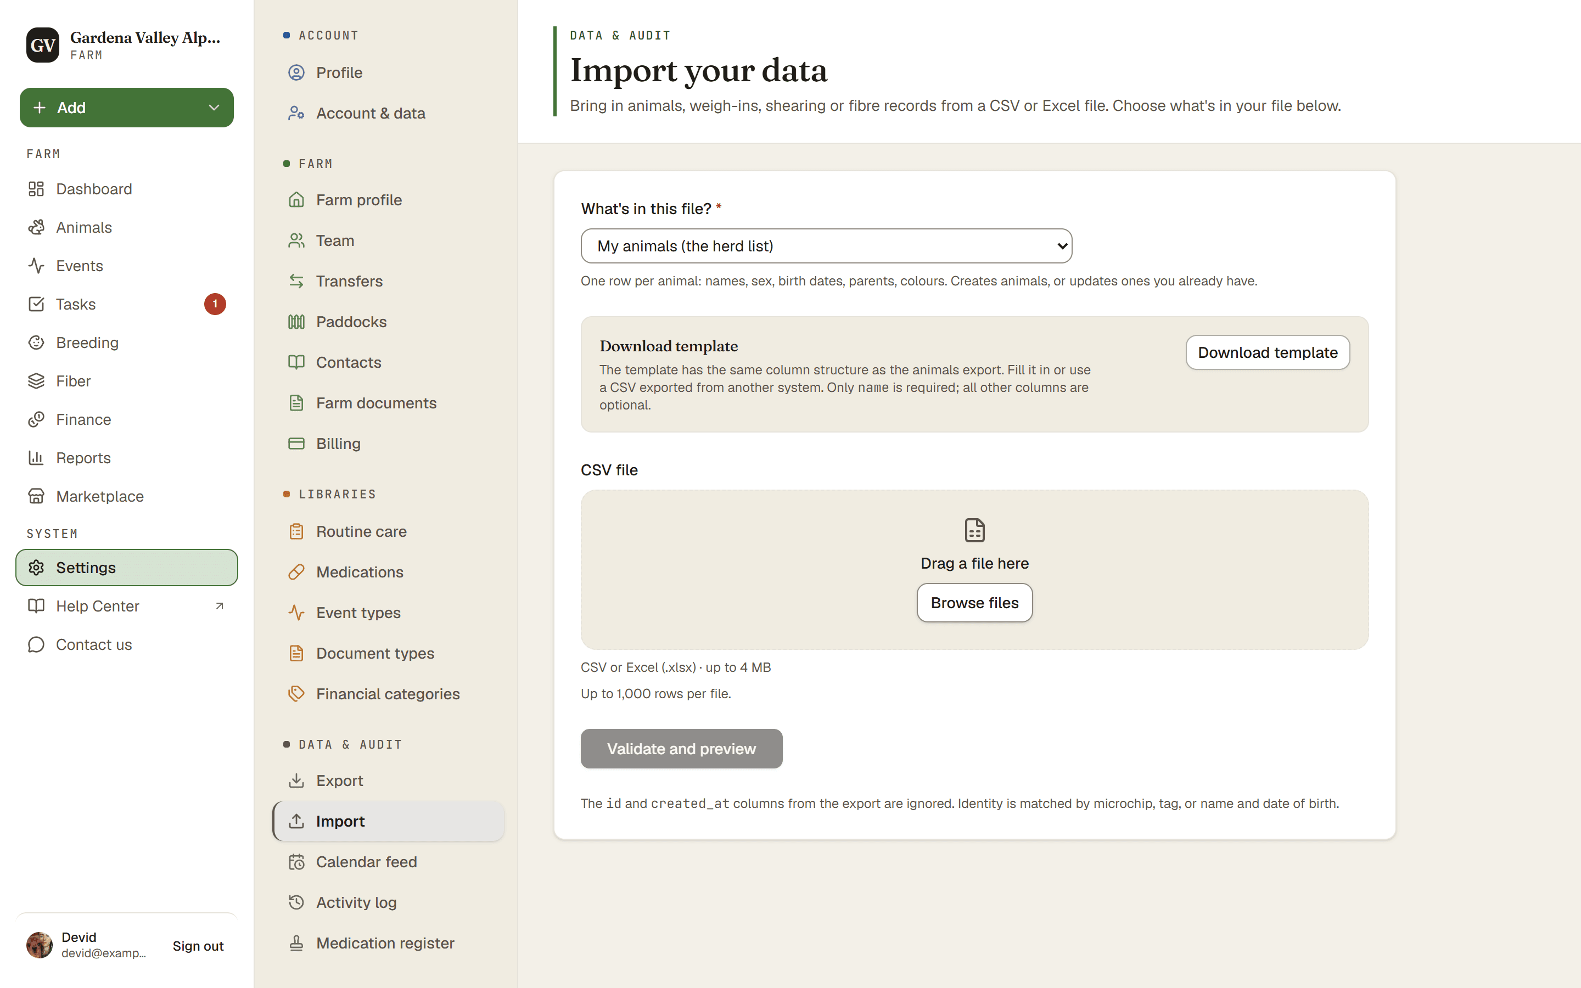Click the Finance coins icon
The height and width of the screenshot is (988, 1581).
pyautogui.click(x=36, y=419)
